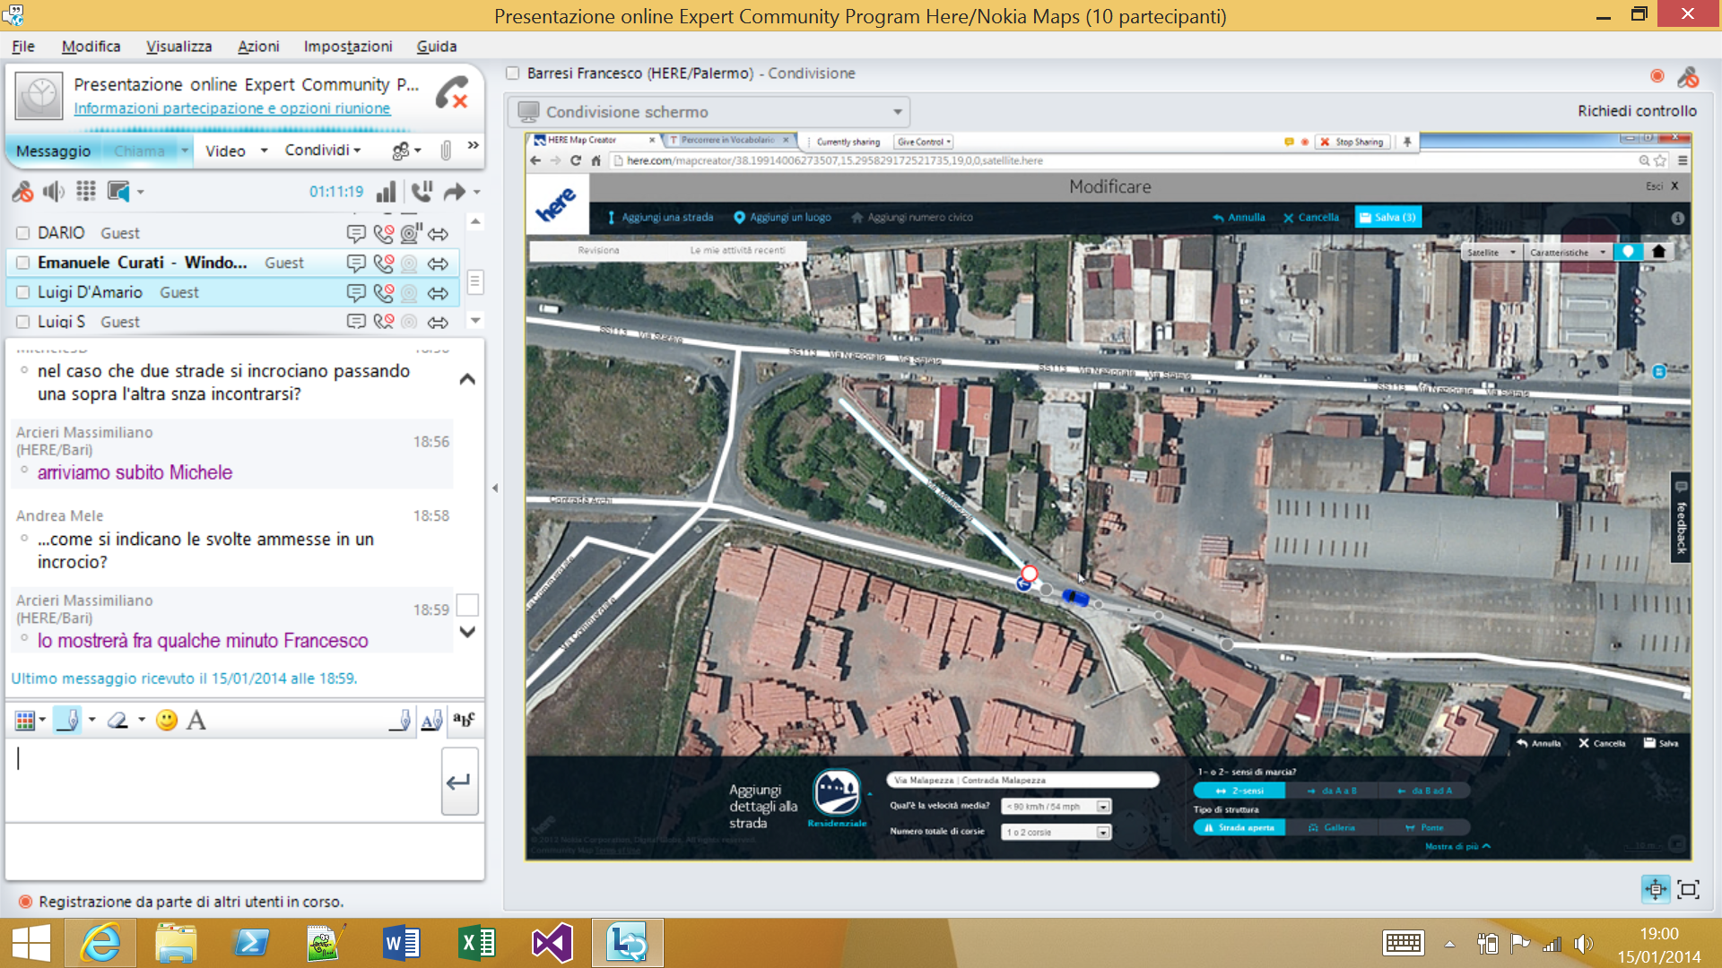1722x968 pixels.
Task: Open the Impostazioni menu
Action: (x=348, y=47)
